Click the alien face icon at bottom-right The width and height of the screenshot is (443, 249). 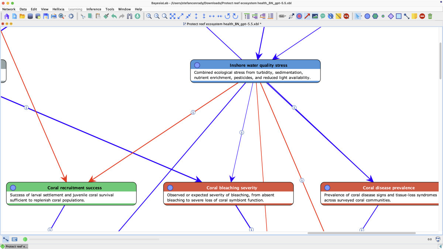point(438,239)
